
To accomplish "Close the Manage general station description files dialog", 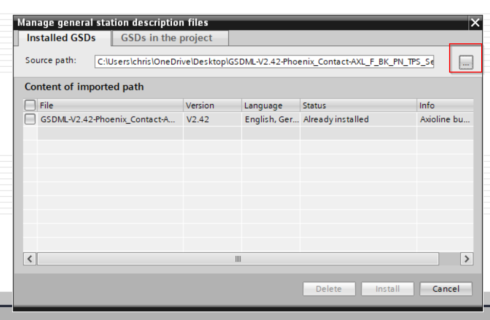I will [475, 22].
